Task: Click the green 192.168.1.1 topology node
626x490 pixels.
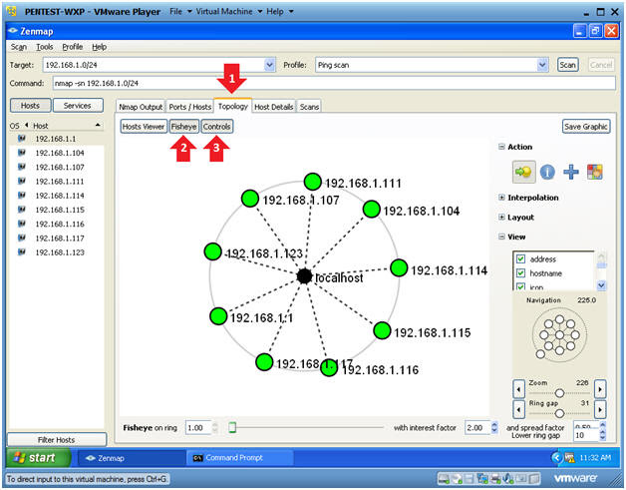Action: [x=218, y=315]
